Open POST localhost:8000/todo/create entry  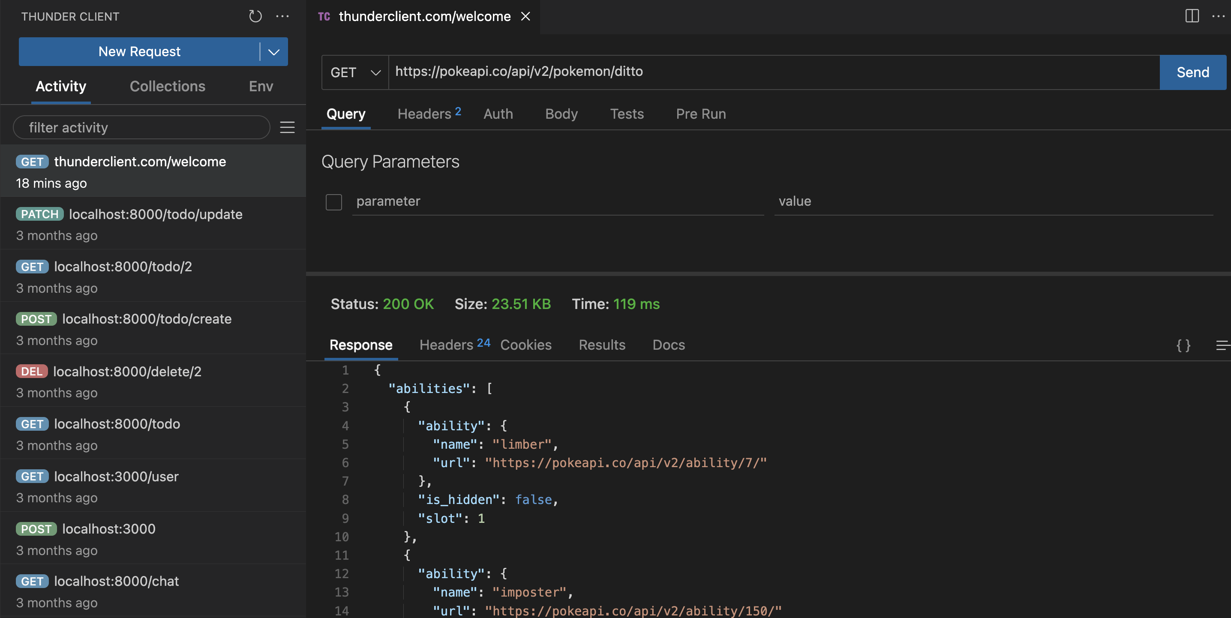pos(153,328)
